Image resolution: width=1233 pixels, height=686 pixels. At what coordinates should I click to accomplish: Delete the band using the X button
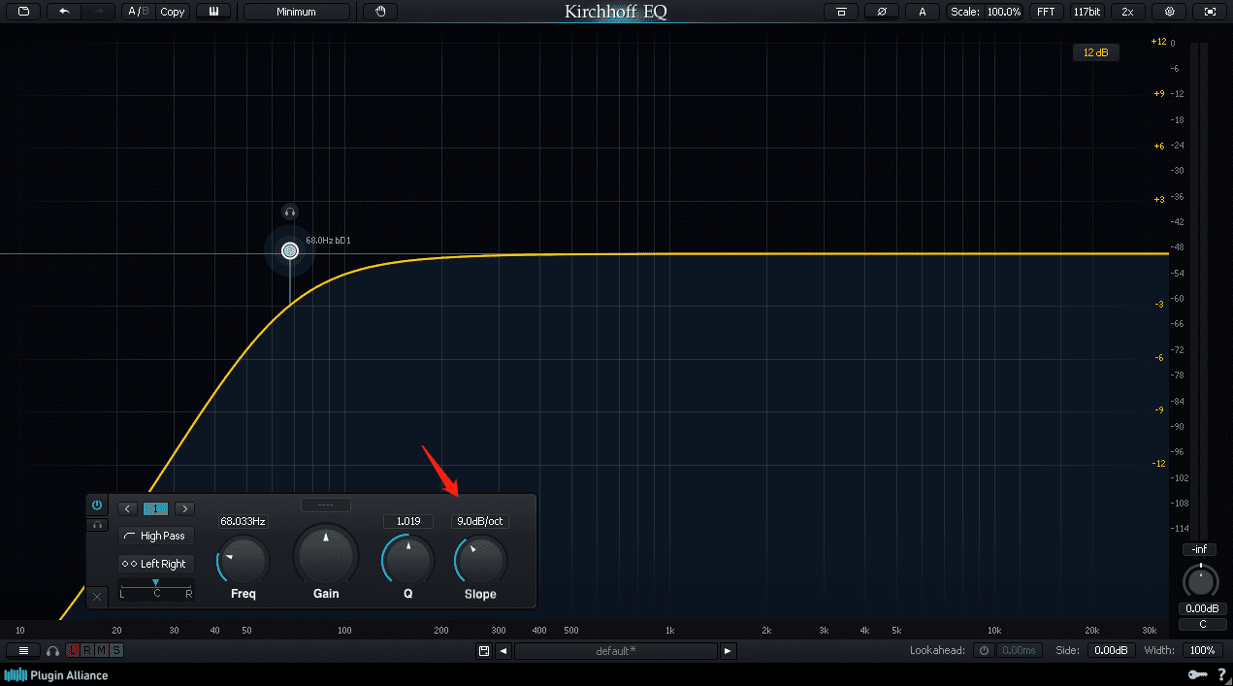[97, 598]
